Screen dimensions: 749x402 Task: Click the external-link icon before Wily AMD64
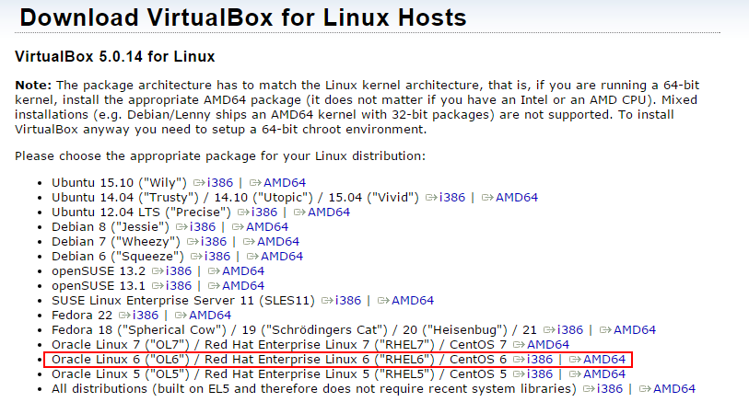[255, 183]
